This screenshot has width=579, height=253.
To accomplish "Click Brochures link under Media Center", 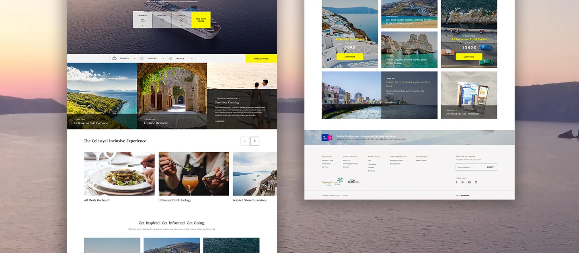I will pyautogui.click(x=372, y=171).
